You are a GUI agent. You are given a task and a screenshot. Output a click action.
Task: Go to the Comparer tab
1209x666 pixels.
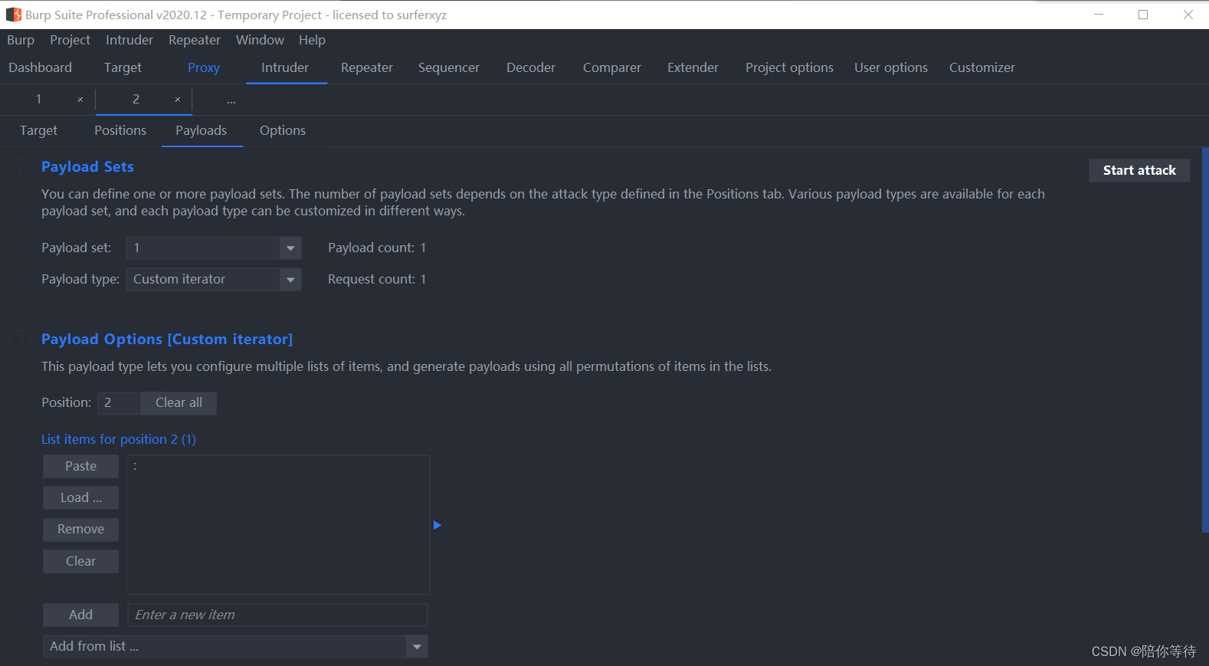pyautogui.click(x=612, y=67)
